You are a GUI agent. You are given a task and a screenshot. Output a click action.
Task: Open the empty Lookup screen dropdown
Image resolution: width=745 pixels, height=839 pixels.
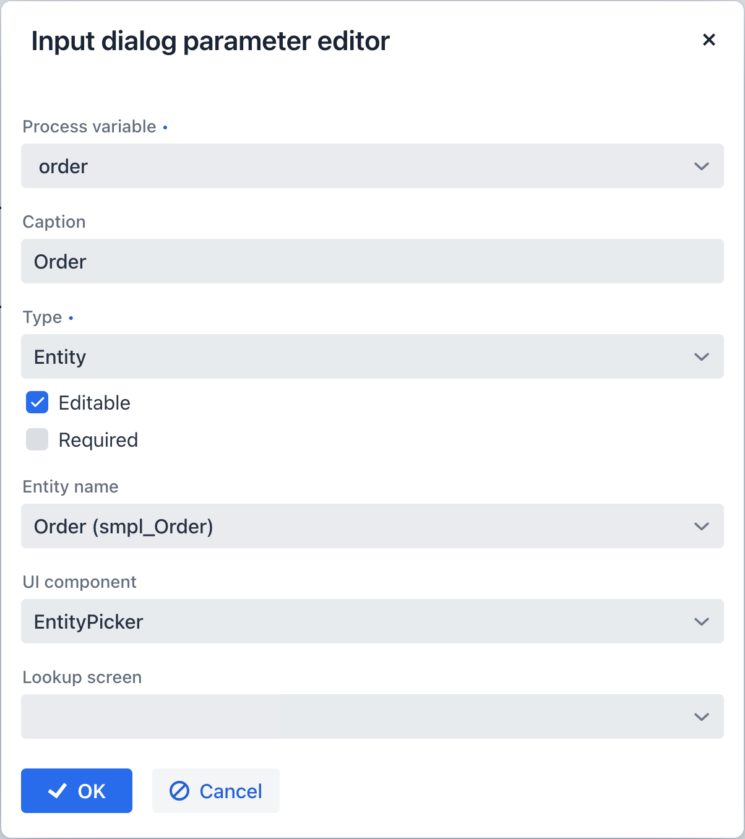coord(371,716)
